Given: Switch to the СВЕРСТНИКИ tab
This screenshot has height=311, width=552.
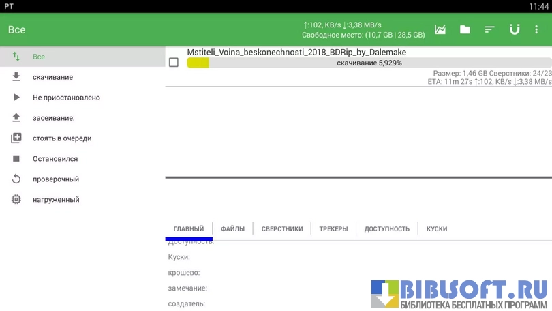Looking at the screenshot, I should 281,228.
